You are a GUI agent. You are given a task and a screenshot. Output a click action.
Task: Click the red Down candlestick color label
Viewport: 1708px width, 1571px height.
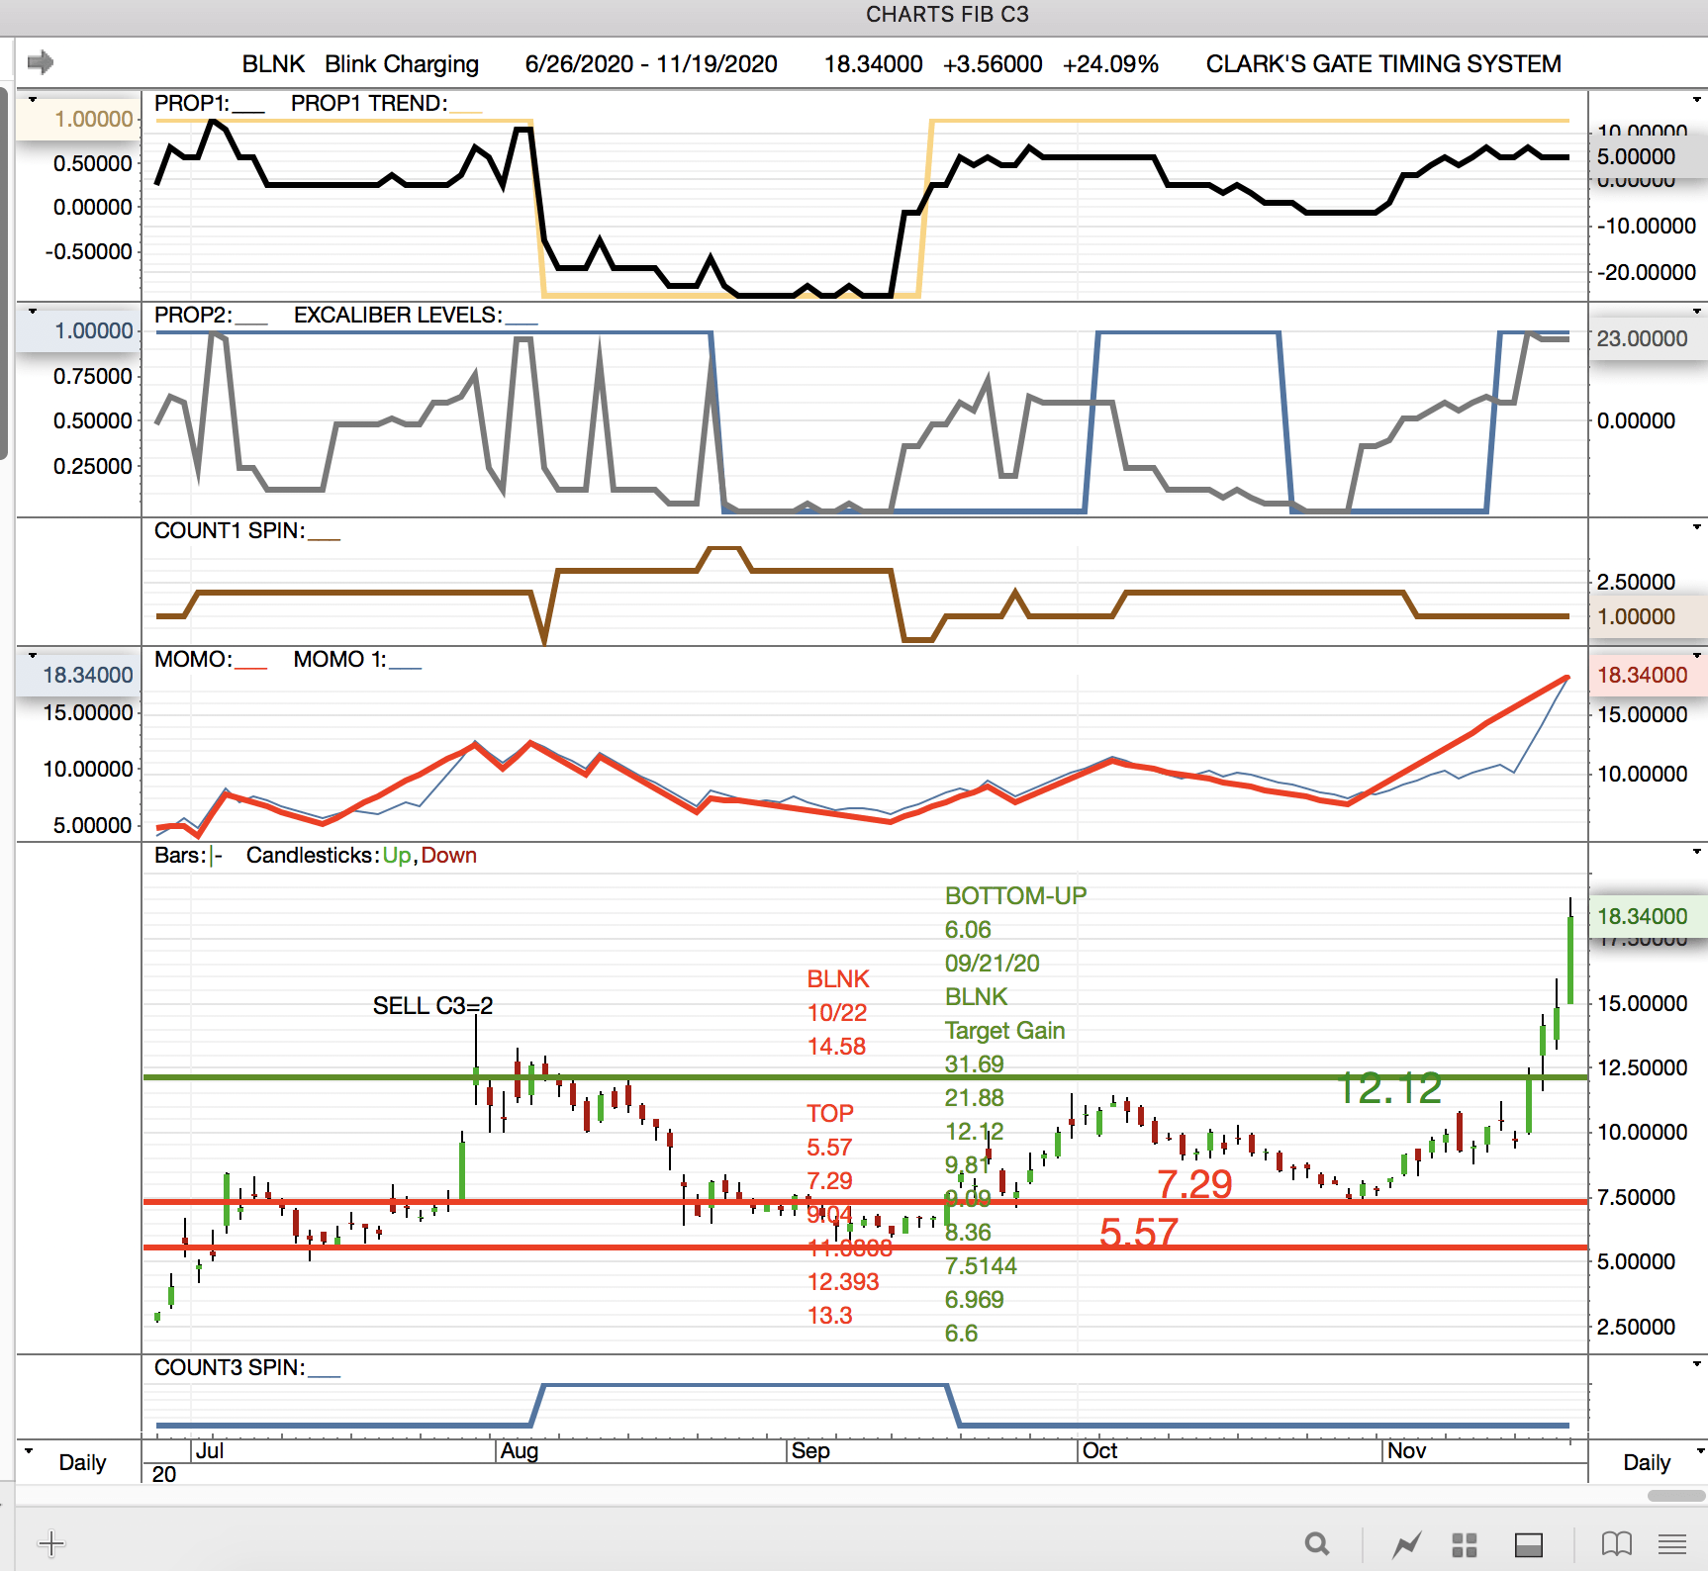pos(449,855)
